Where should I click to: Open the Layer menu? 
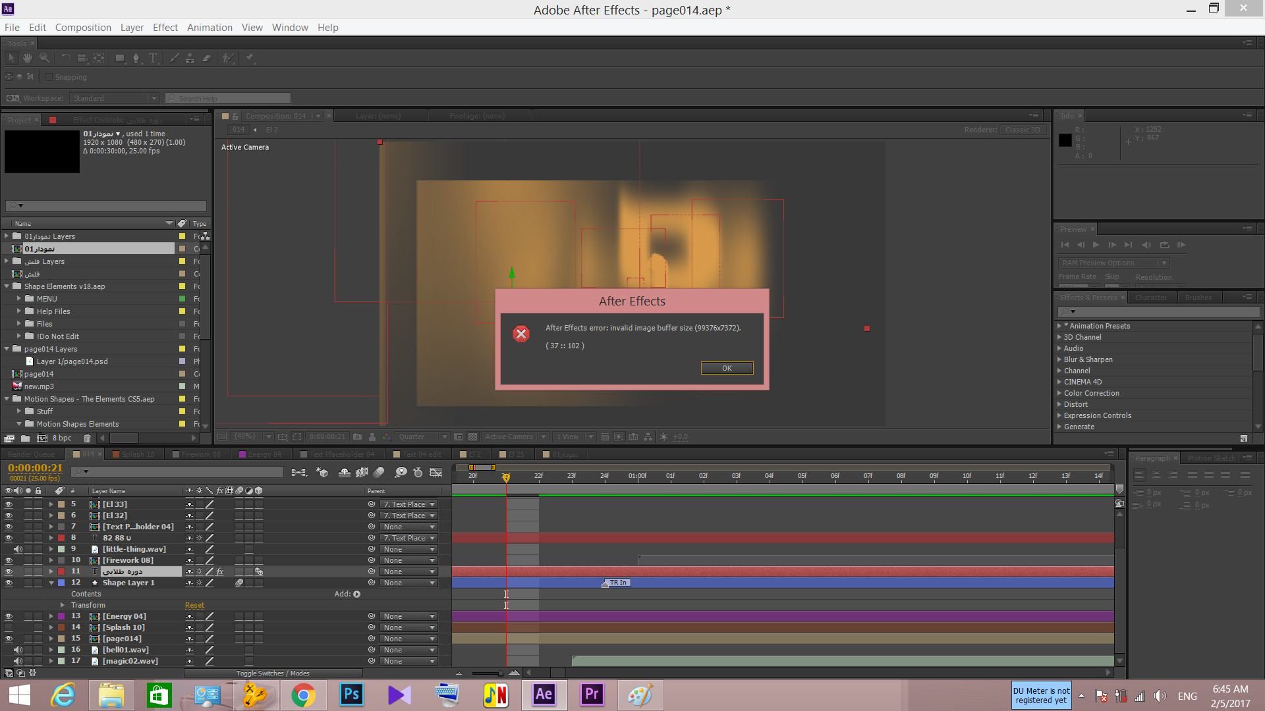(132, 27)
